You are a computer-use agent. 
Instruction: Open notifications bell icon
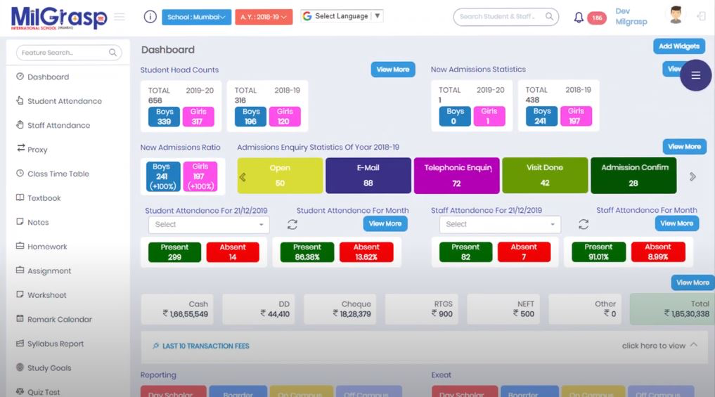pos(579,18)
